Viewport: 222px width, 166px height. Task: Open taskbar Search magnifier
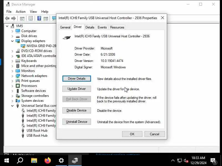click(20, 160)
